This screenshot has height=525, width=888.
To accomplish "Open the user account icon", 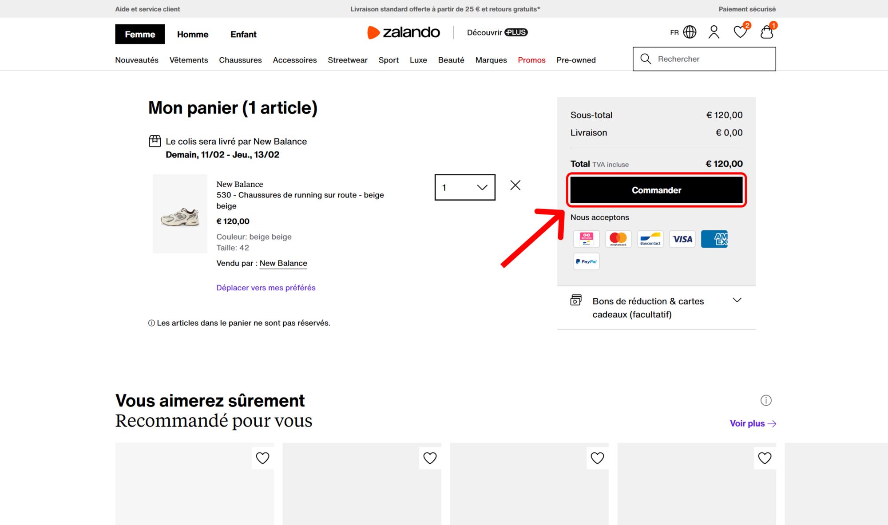I will tap(714, 32).
